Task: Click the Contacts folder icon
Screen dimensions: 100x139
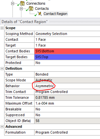Action: (x=31, y=9)
